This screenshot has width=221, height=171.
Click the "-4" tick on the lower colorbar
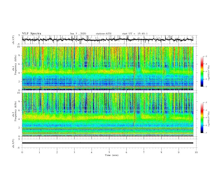[206, 110]
